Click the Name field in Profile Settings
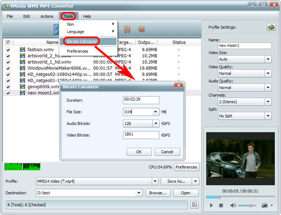Screen dimensions: 281x215 coord(244,46)
